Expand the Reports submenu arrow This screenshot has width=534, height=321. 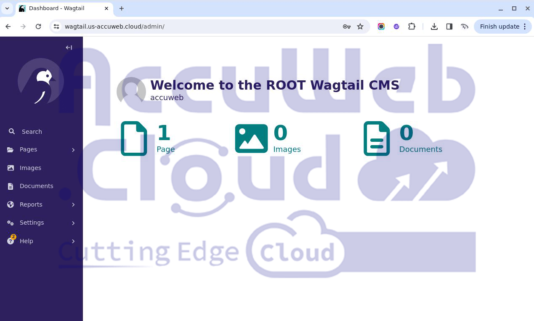[x=73, y=204]
